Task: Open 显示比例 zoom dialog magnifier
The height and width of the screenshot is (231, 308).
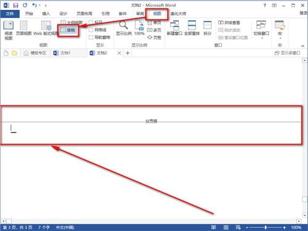Action: (x=124, y=28)
